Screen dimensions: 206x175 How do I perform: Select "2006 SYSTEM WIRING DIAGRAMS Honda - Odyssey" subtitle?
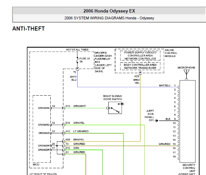coord(109,18)
